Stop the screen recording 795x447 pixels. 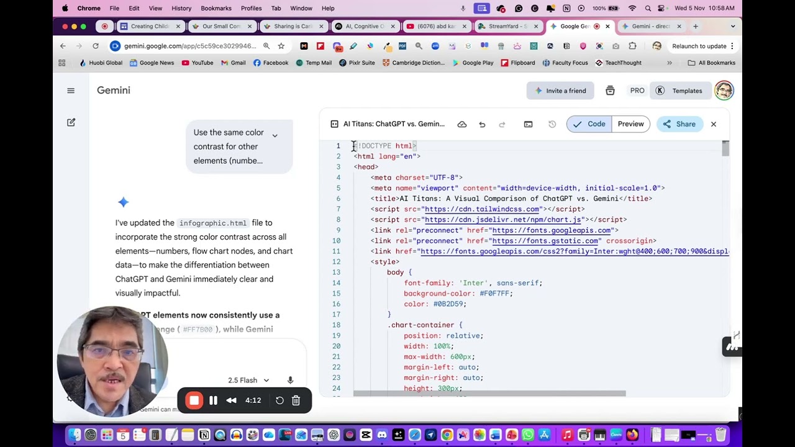coord(194,400)
